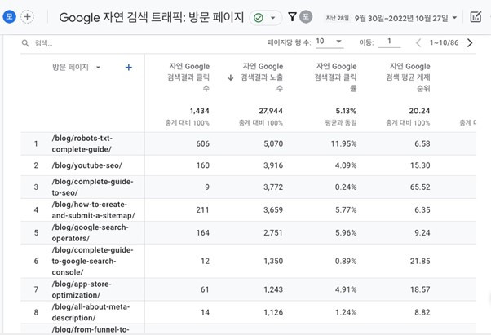Image resolution: width=491 pixels, height=335 pixels.
Task: Click the filter funnel icon
Action: (x=292, y=16)
